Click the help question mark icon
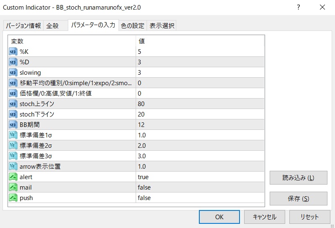This screenshot has height=228, width=335. click(299, 8)
